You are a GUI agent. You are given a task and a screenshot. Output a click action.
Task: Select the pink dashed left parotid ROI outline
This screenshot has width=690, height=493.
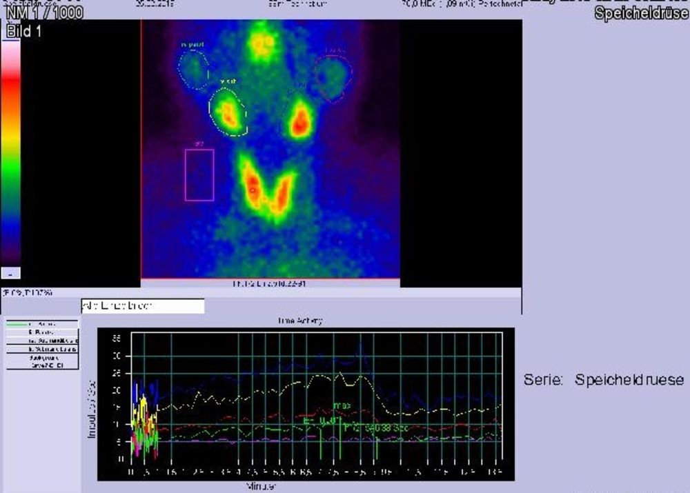pyautogui.click(x=333, y=79)
